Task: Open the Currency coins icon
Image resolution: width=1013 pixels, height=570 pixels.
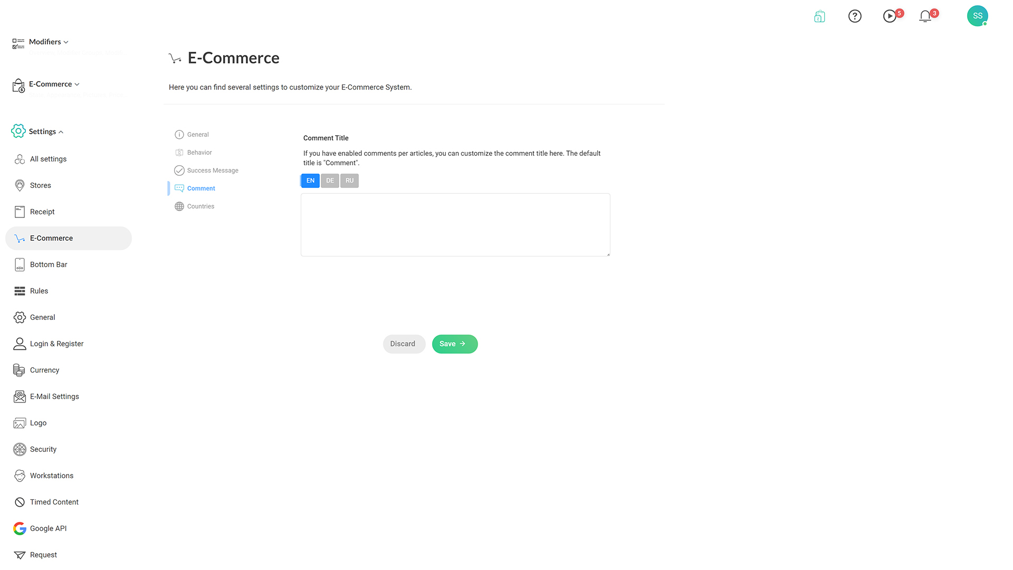Action: [20, 370]
